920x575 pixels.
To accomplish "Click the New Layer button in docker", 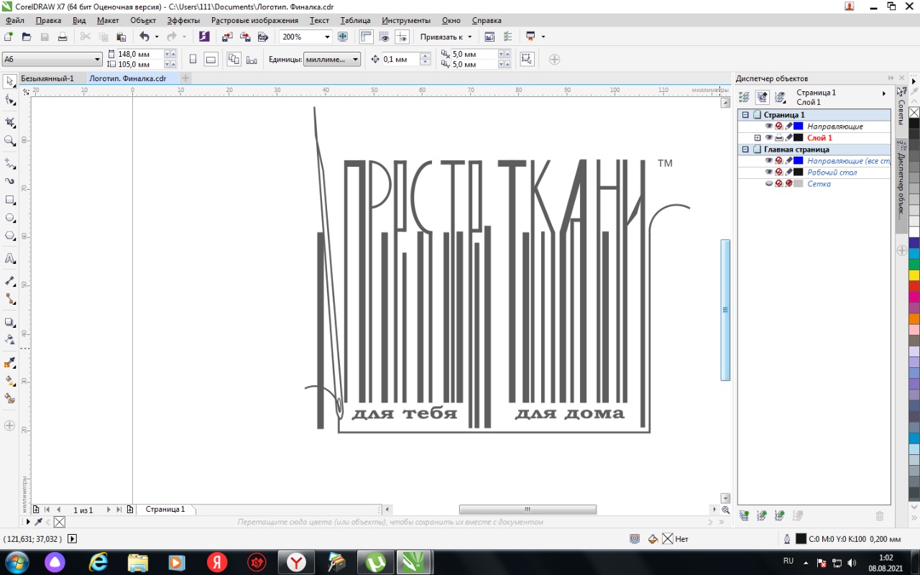I will coord(744,515).
